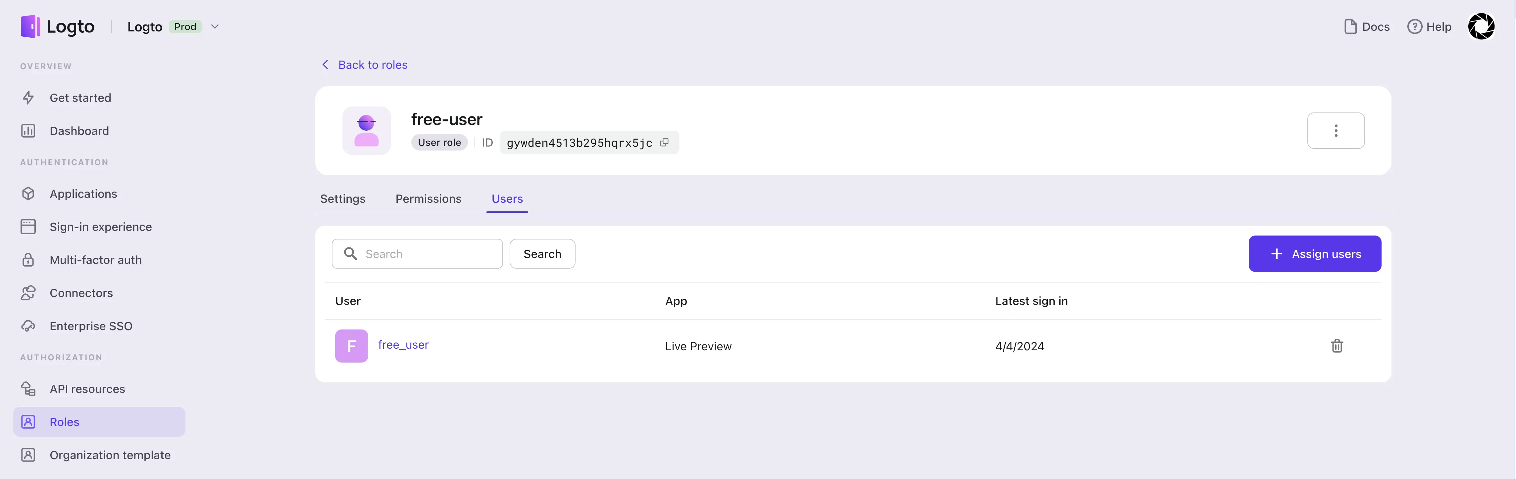Click the Assign users button
Screen dimensions: 1516x479
tap(1315, 254)
